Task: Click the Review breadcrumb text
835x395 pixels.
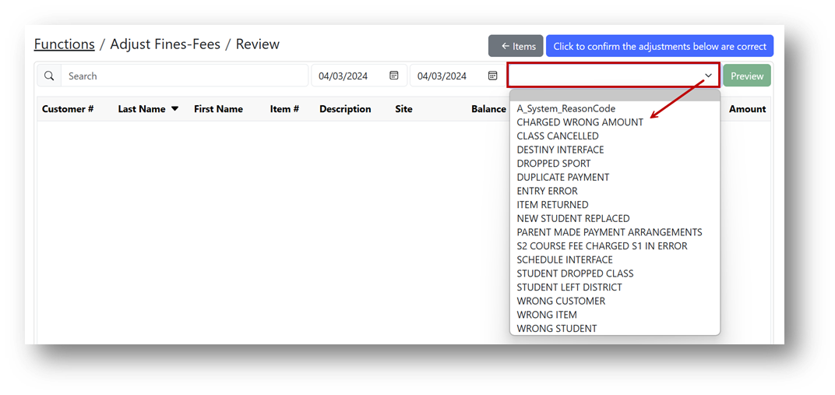Action: point(258,44)
